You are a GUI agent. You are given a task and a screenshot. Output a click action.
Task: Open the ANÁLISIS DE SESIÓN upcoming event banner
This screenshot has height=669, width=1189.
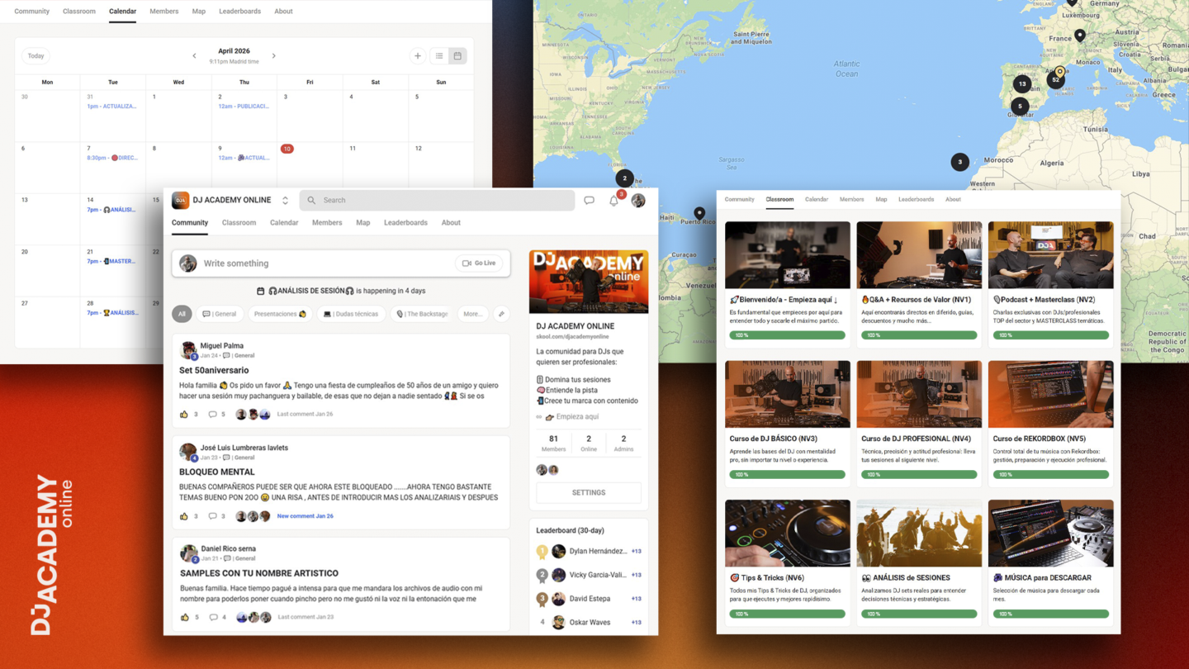point(341,291)
